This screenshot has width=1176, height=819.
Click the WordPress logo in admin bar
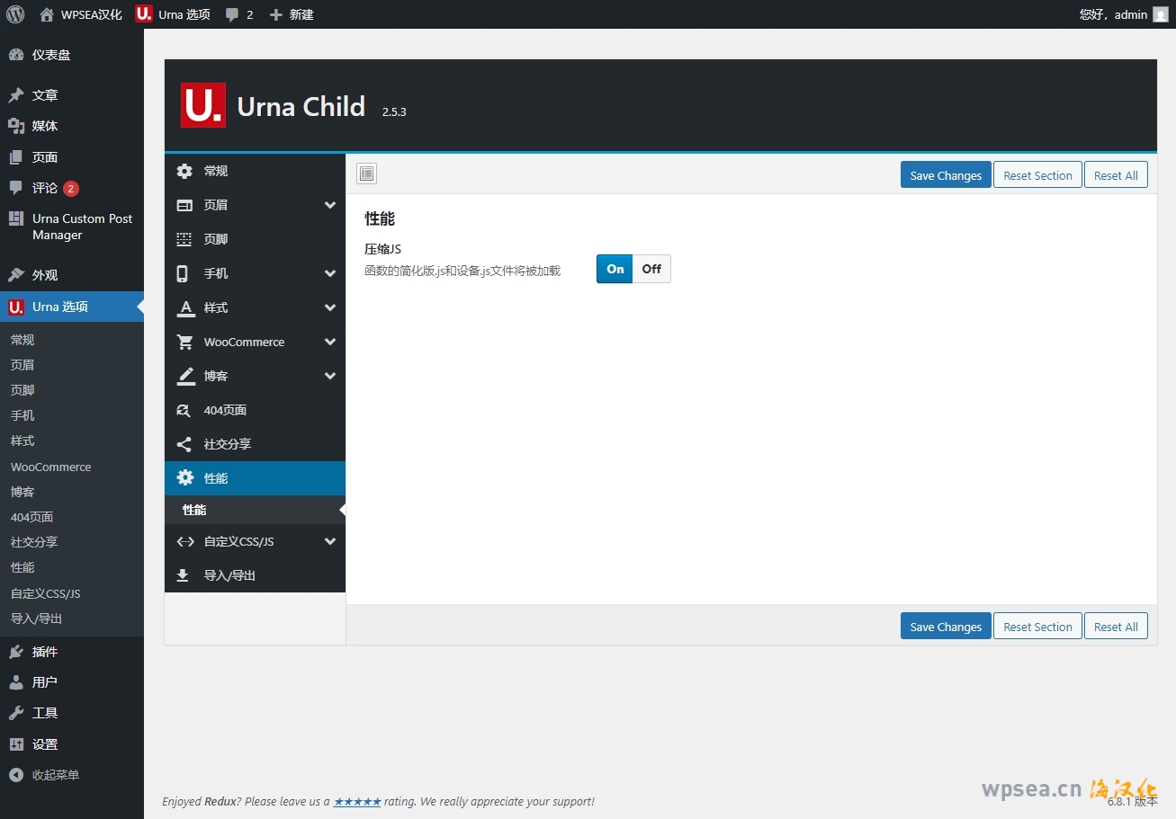pyautogui.click(x=15, y=14)
